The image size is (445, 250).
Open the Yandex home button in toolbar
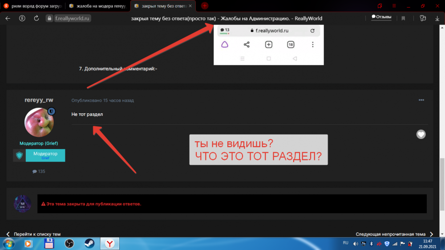(22, 18)
